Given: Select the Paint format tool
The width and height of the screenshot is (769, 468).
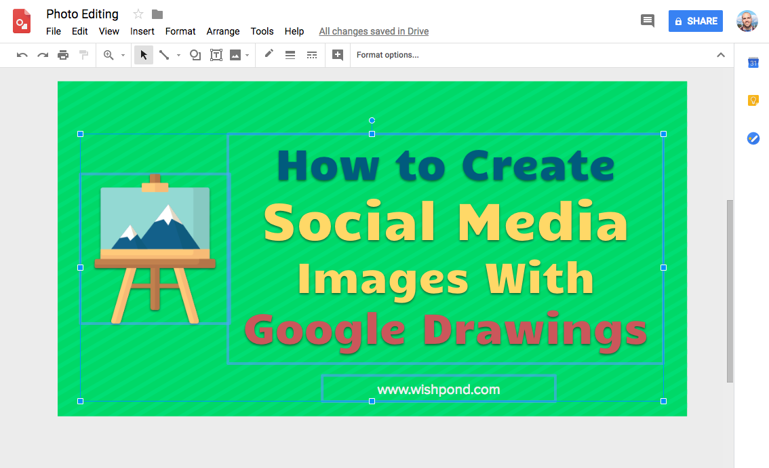Looking at the screenshot, I should pos(84,55).
